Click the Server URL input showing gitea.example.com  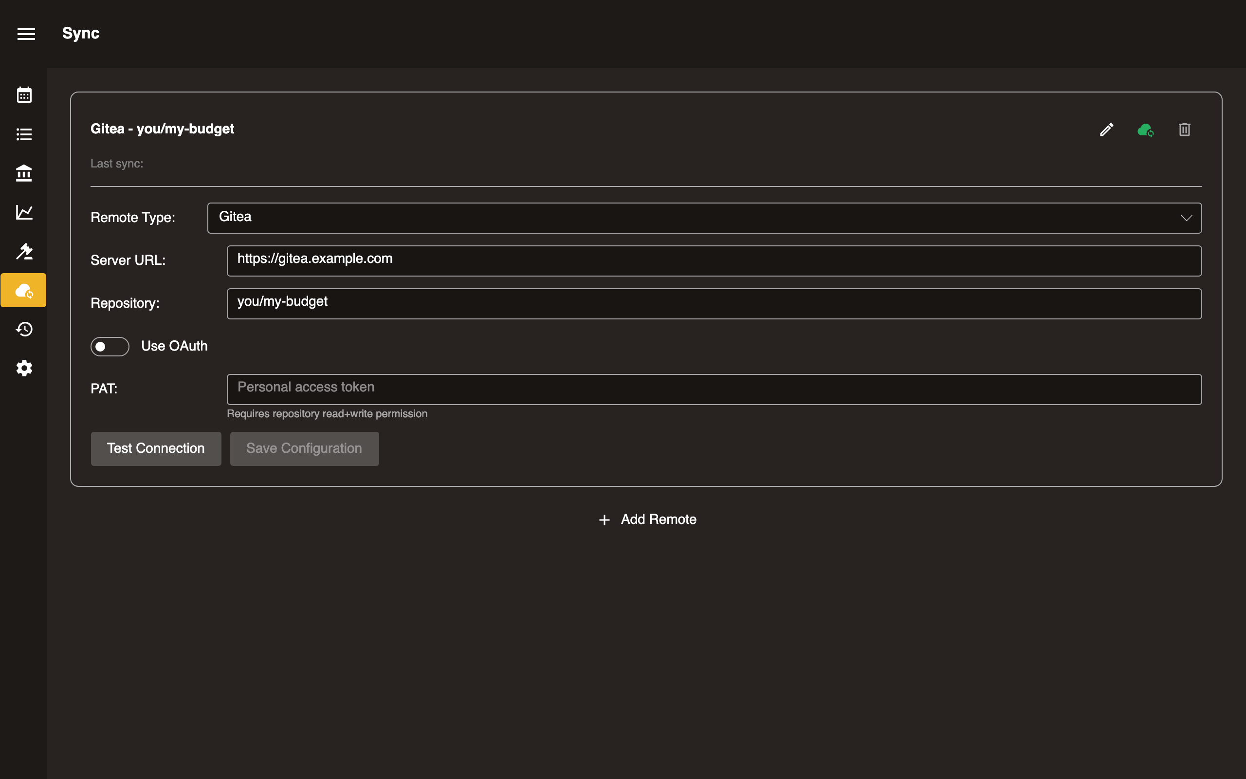tap(713, 260)
